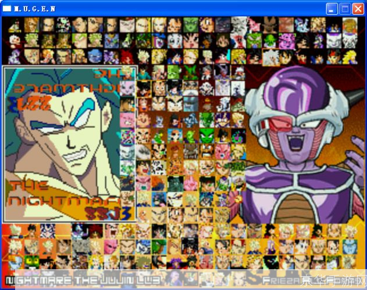Pick the sunglasses fighter on blue background
The image size is (367, 290).
[x=175, y=136]
